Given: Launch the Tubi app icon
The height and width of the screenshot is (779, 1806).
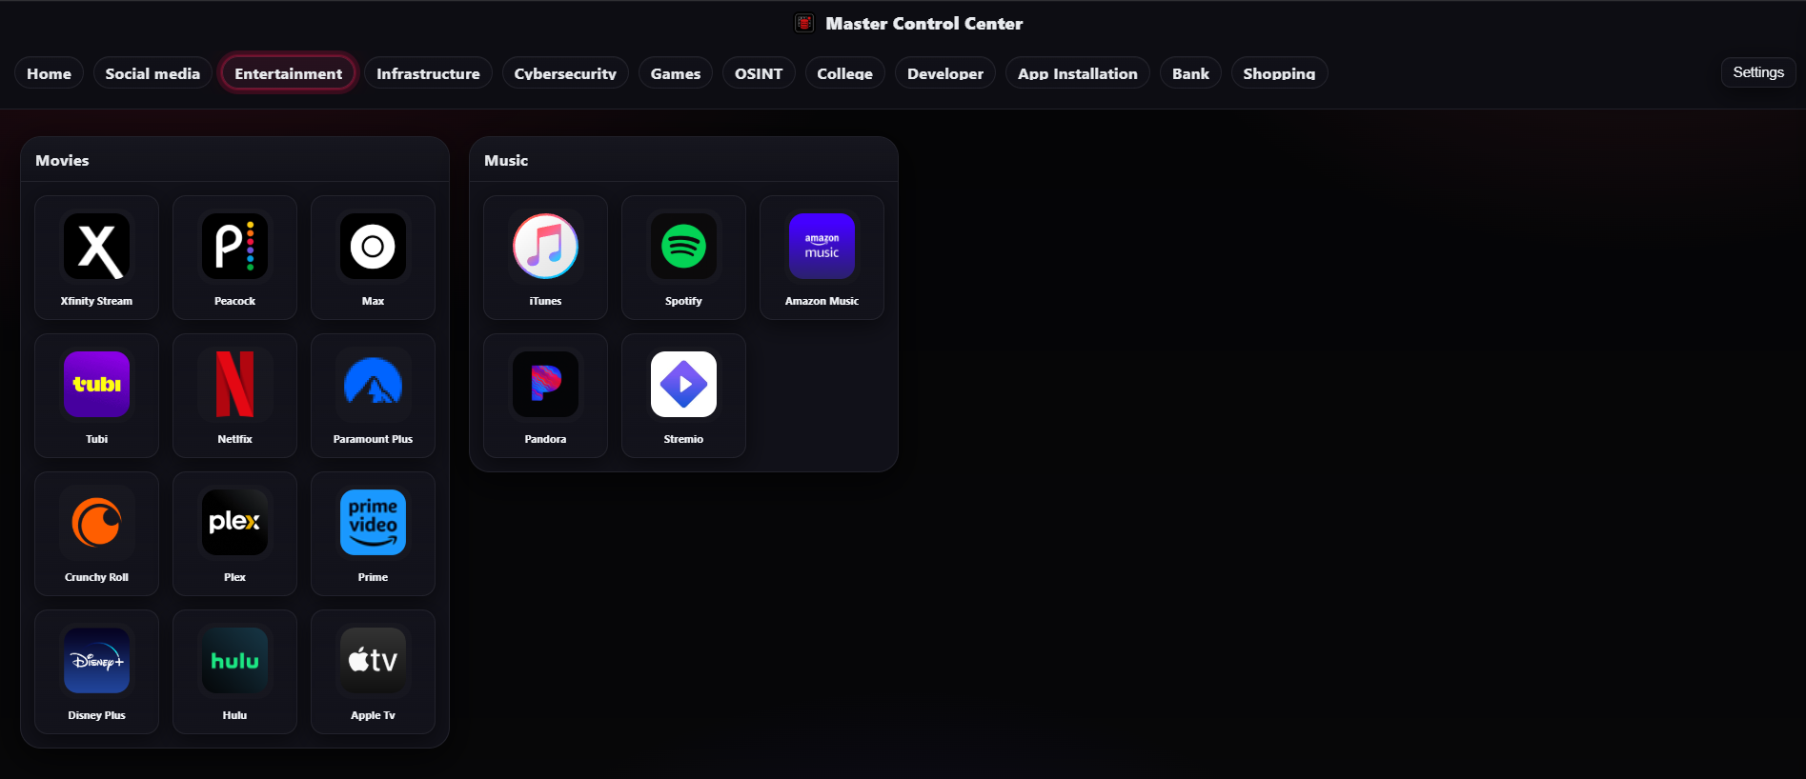Looking at the screenshot, I should coord(96,385).
